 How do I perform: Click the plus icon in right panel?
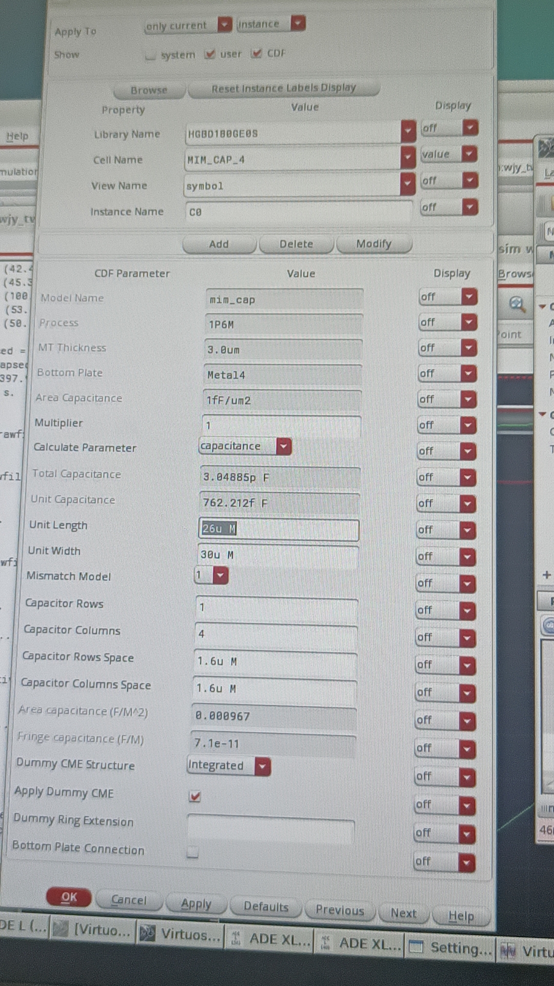(546, 575)
